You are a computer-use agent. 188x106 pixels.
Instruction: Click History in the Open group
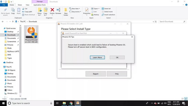[95, 15]
